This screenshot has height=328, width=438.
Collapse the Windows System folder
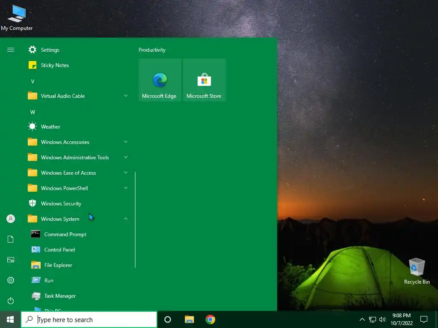click(x=78, y=219)
